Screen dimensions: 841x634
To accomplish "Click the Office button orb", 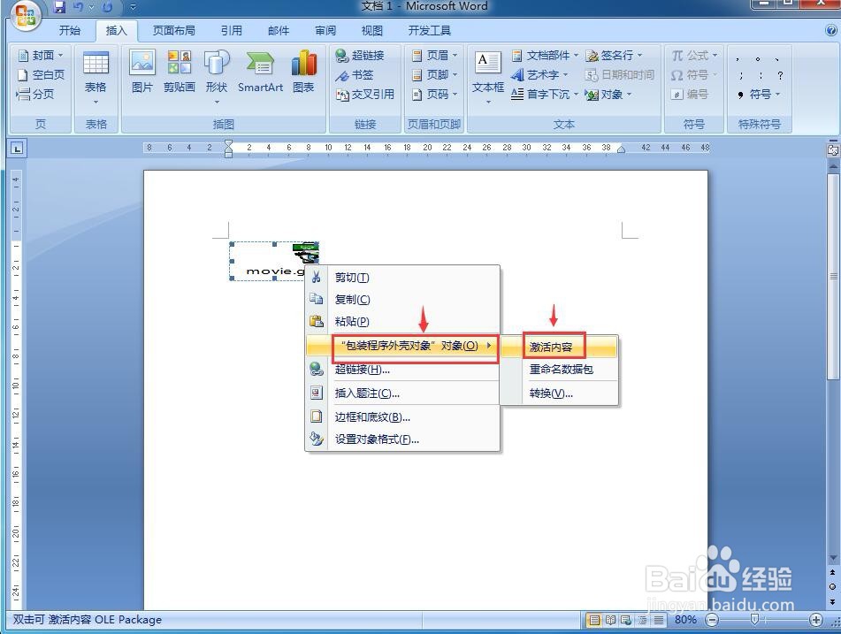I will point(26,15).
